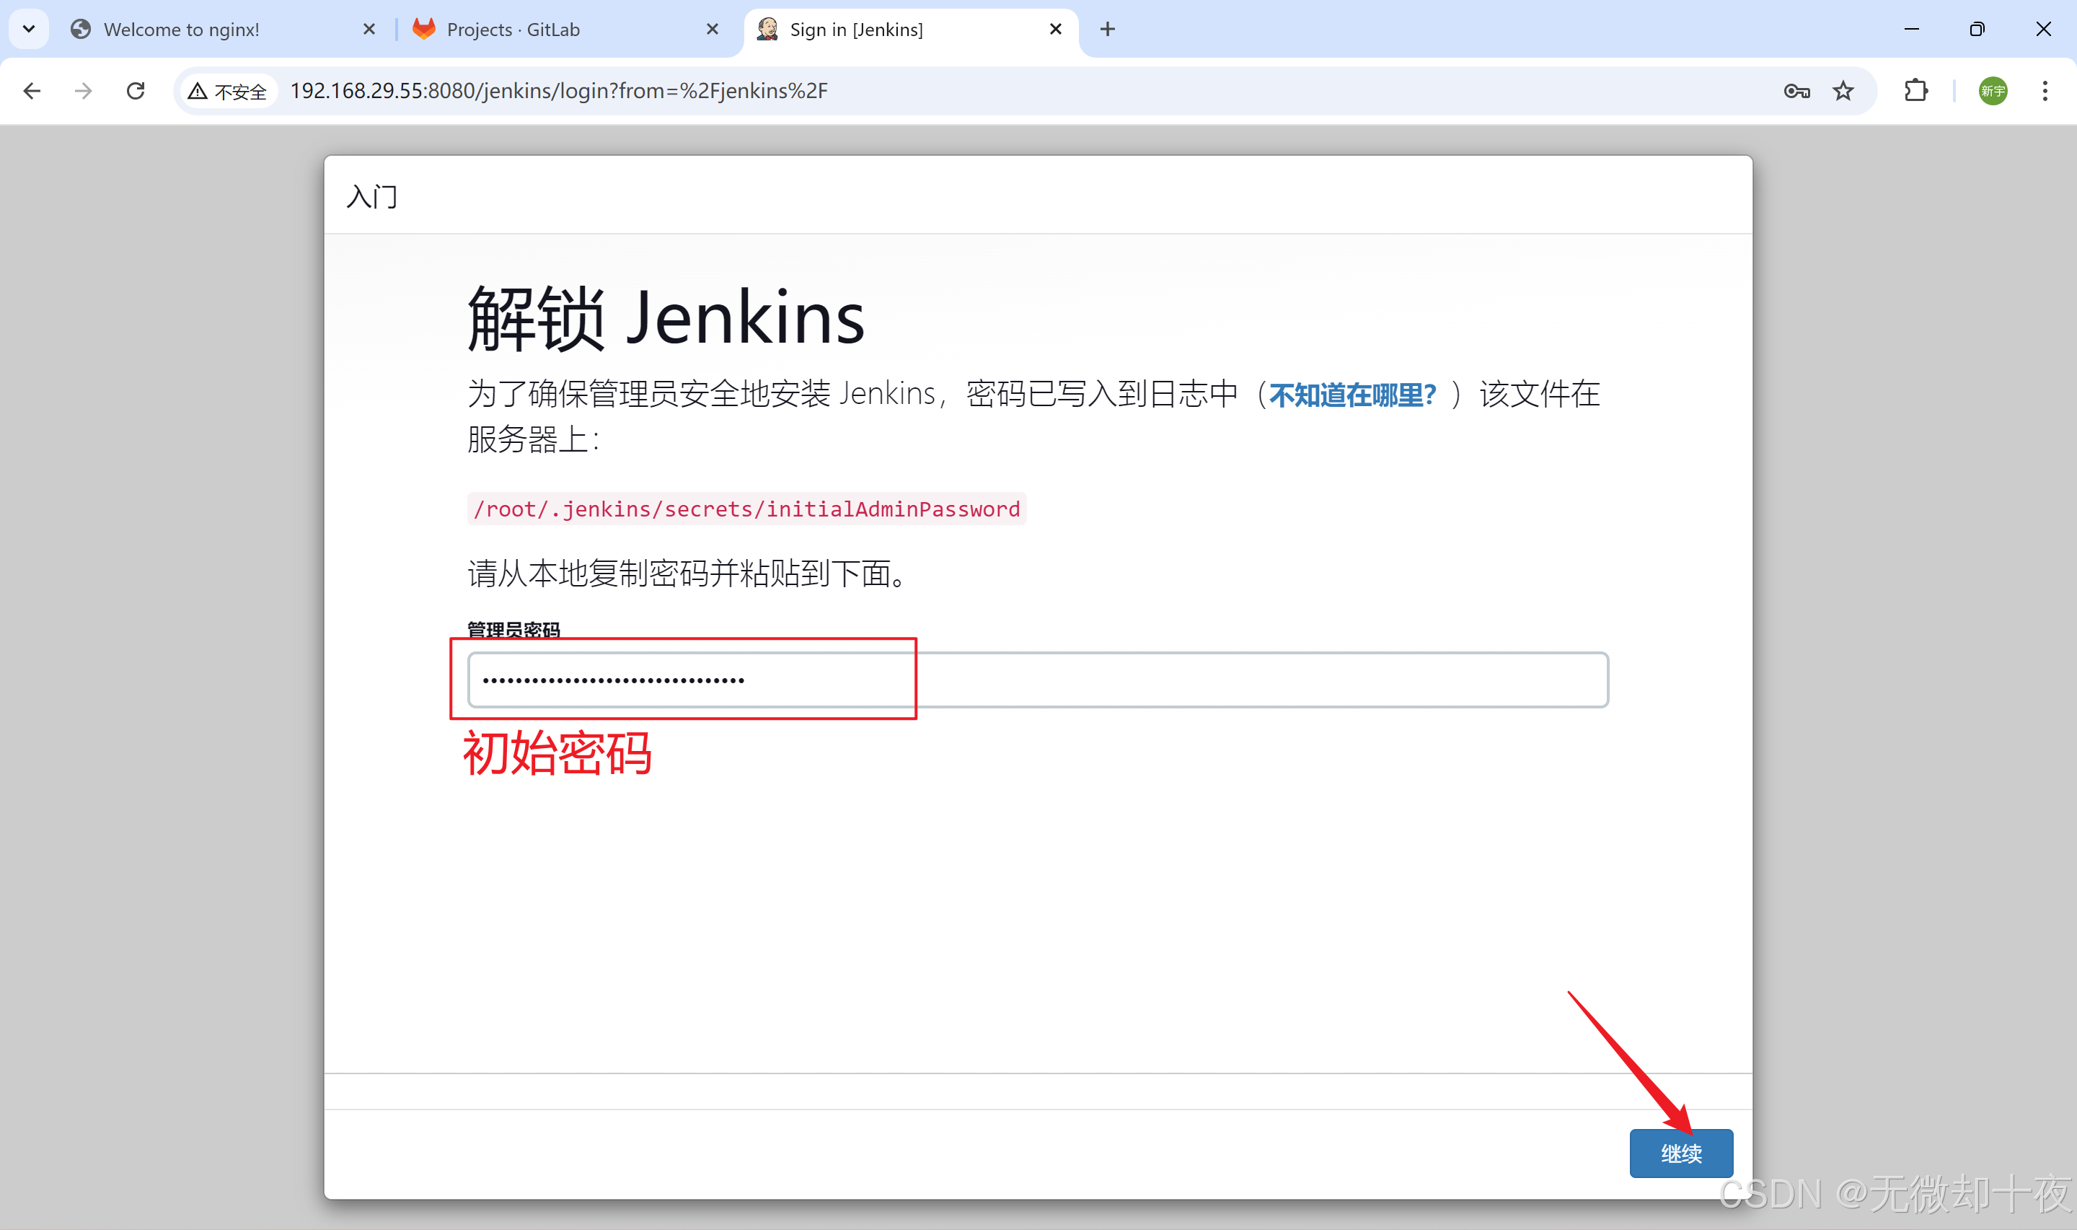Close the Projects GitLab tab
Screen dimensions: 2077x1230
[x=713, y=30]
